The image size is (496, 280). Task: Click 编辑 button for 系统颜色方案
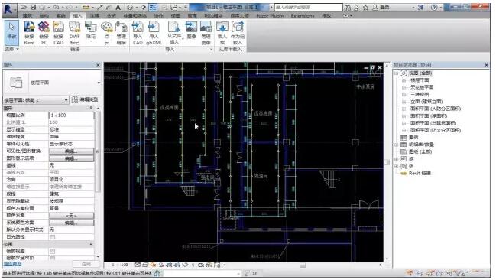point(72,223)
